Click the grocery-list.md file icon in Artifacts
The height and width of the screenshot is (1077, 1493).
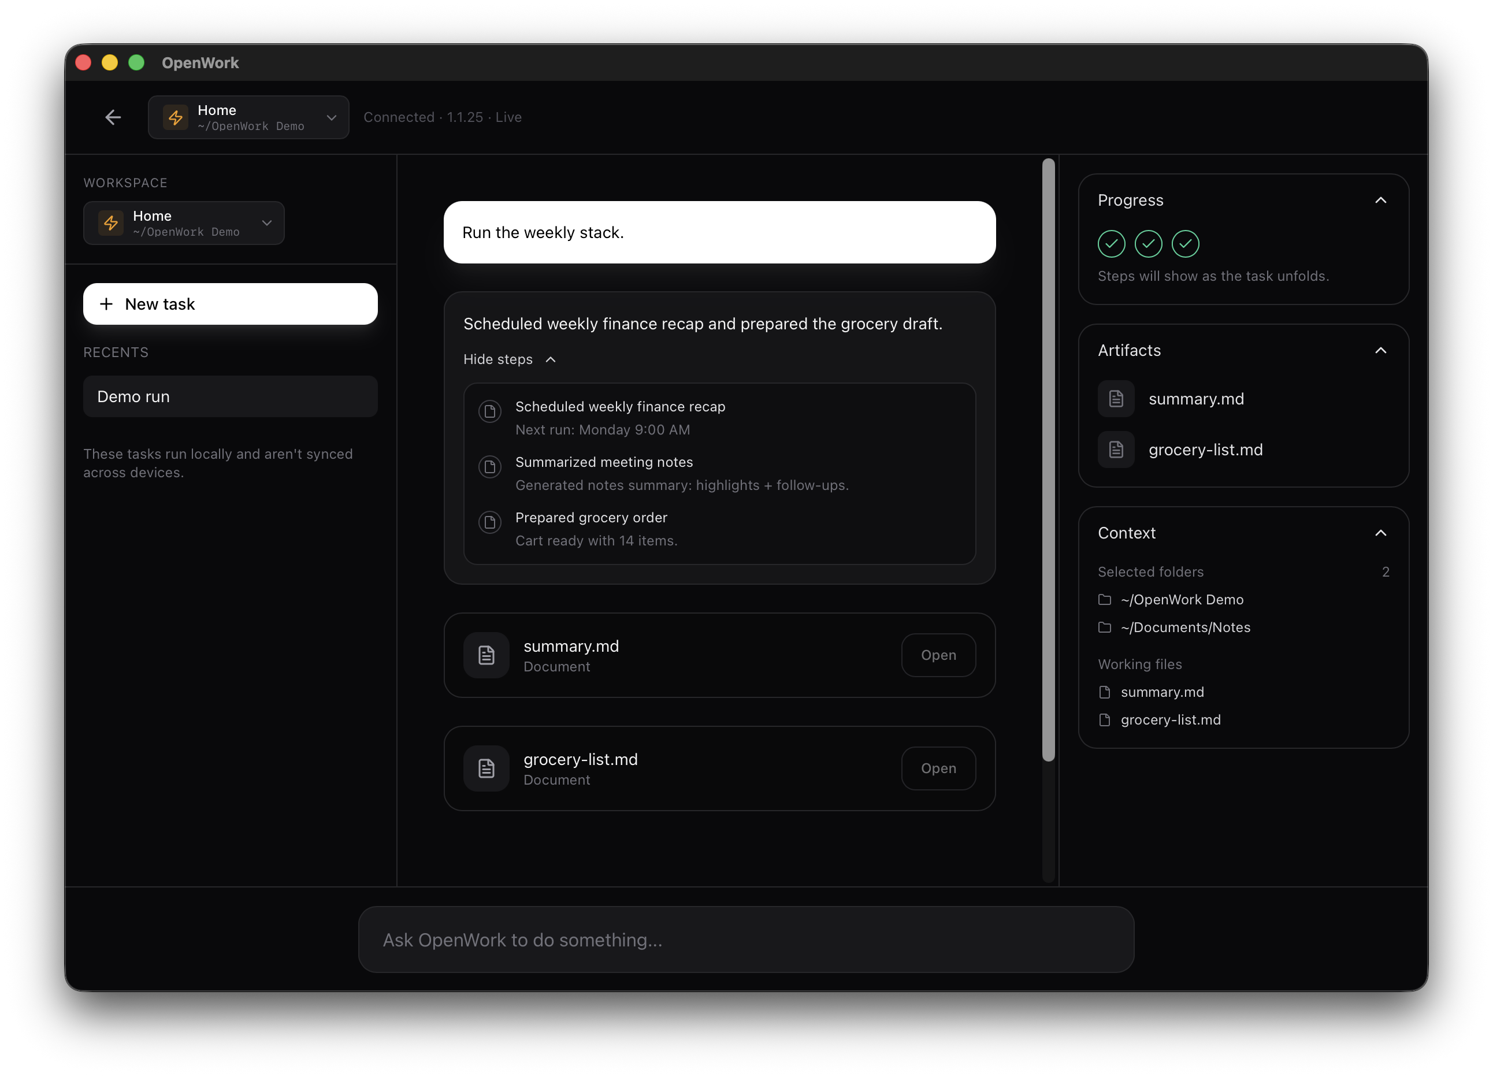[1116, 450]
